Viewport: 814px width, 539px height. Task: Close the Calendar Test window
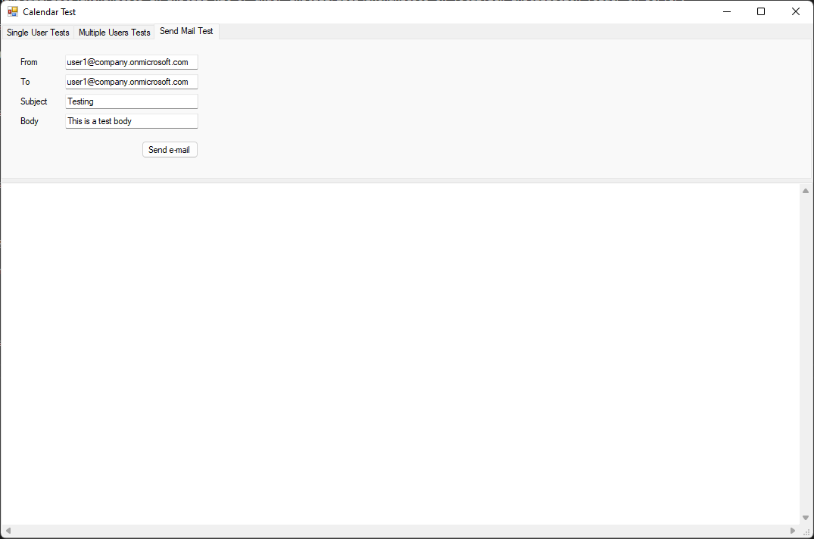pos(795,11)
